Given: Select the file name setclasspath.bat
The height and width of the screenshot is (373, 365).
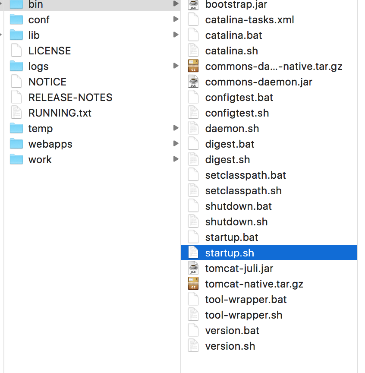Looking at the screenshot, I should coord(245,175).
